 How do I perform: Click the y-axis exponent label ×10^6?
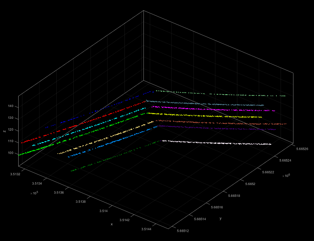[287, 176]
